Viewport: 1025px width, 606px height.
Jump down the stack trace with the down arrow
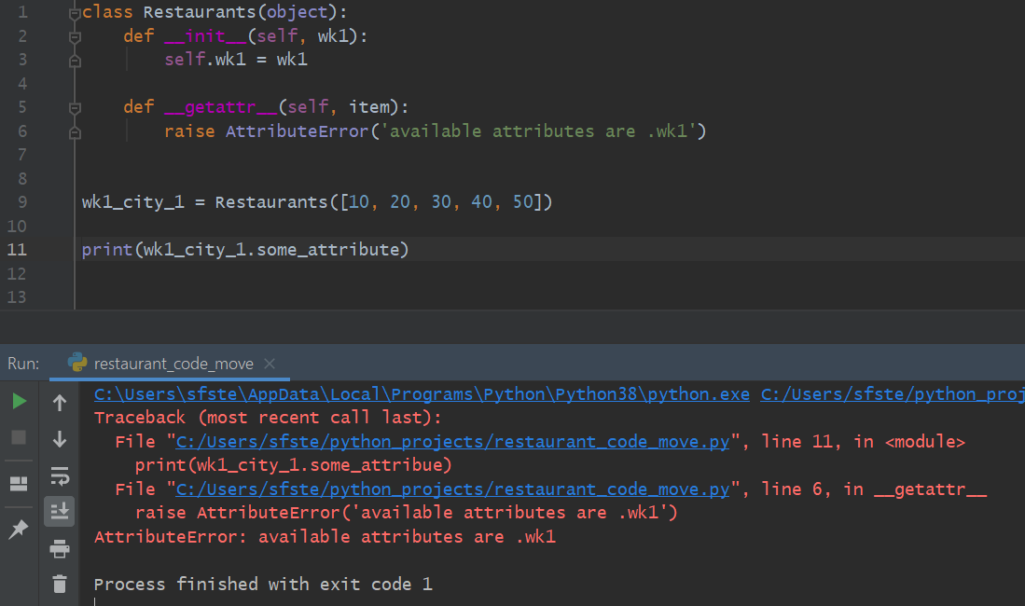pos(60,438)
